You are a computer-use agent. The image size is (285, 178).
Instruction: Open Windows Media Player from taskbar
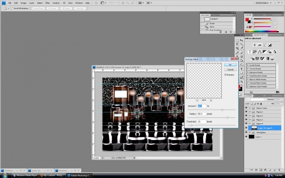click(x=25, y=176)
